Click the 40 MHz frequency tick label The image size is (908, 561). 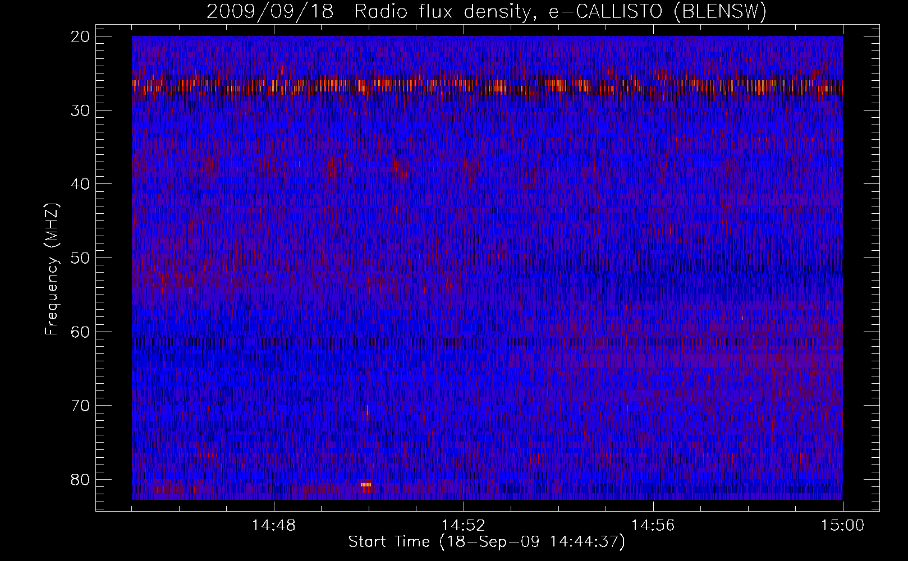(81, 184)
